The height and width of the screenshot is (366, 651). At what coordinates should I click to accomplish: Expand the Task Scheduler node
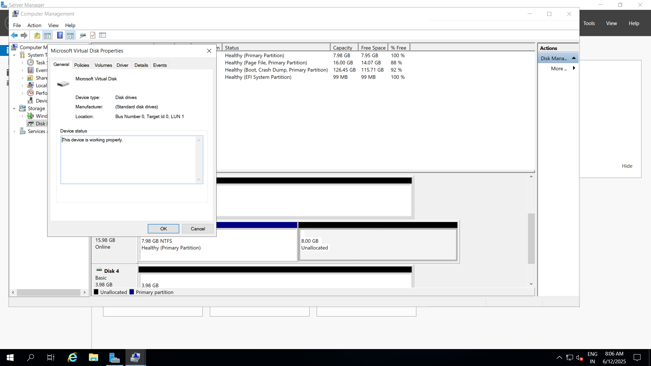coord(22,63)
